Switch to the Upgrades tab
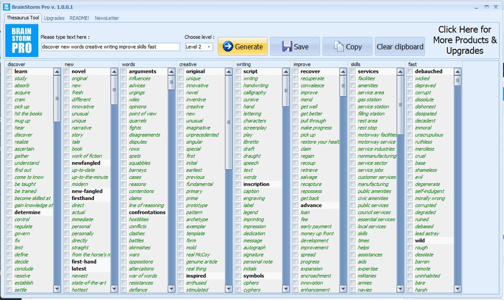 tap(54, 18)
